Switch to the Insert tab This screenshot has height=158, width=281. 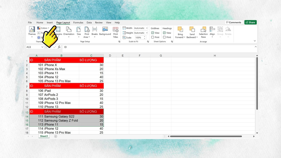click(50, 22)
